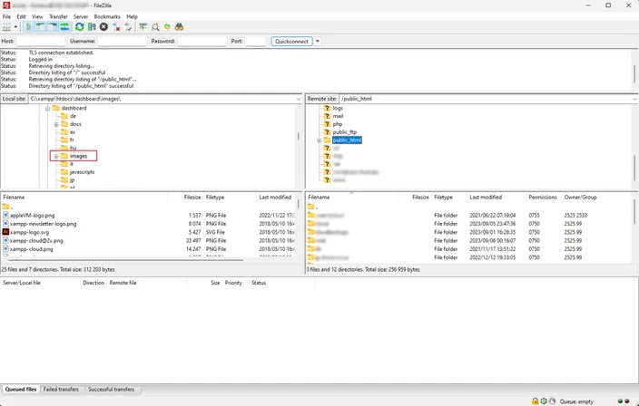Screen dimensions: 639x406
Task: Select the javascripts folder in local tree
Action: click(x=82, y=172)
